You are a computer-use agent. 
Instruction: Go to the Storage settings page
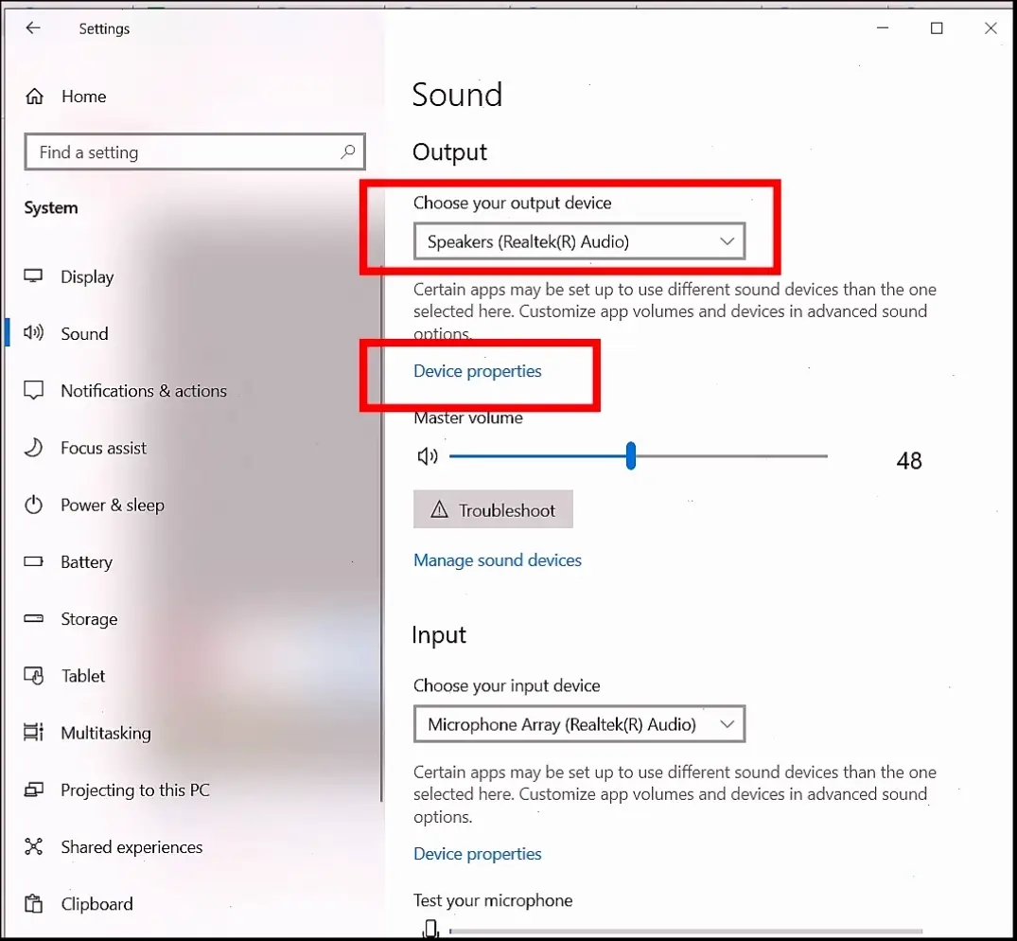point(89,619)
